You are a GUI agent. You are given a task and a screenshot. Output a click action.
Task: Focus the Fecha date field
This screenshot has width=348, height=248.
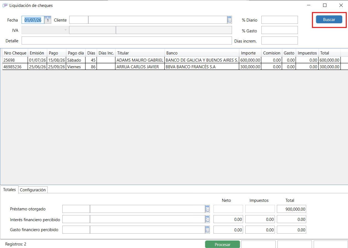tap(33, 20)
